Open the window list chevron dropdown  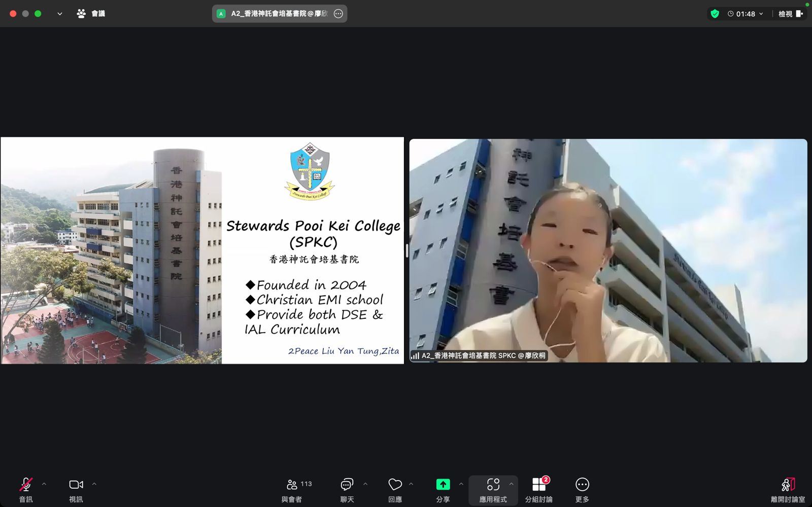pos(60,14)
